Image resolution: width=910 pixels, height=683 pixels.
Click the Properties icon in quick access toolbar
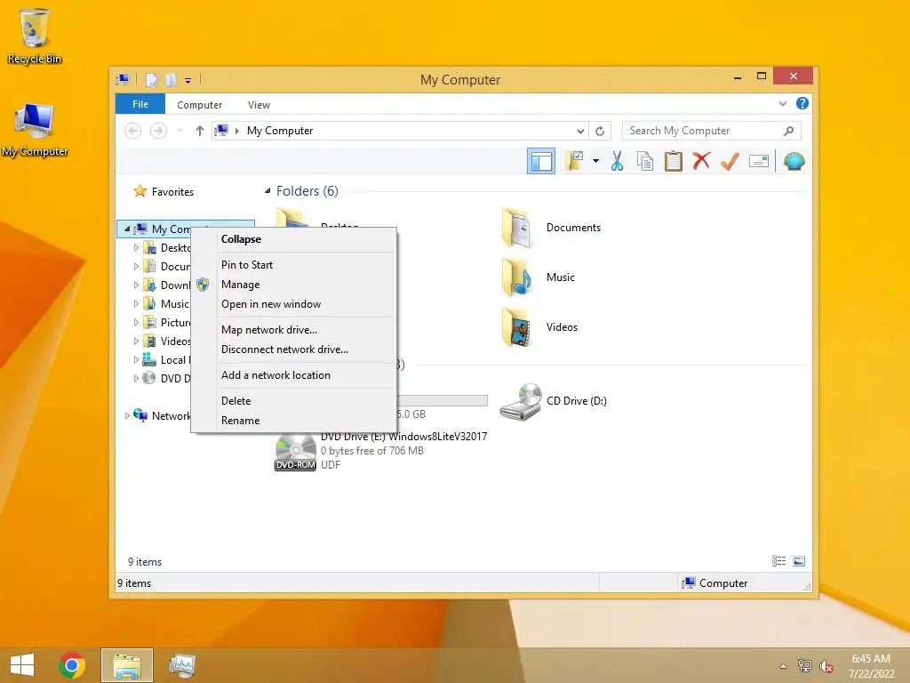[151, 79]
